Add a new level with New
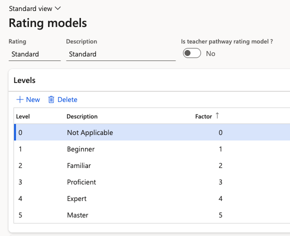 coord(28,99)
